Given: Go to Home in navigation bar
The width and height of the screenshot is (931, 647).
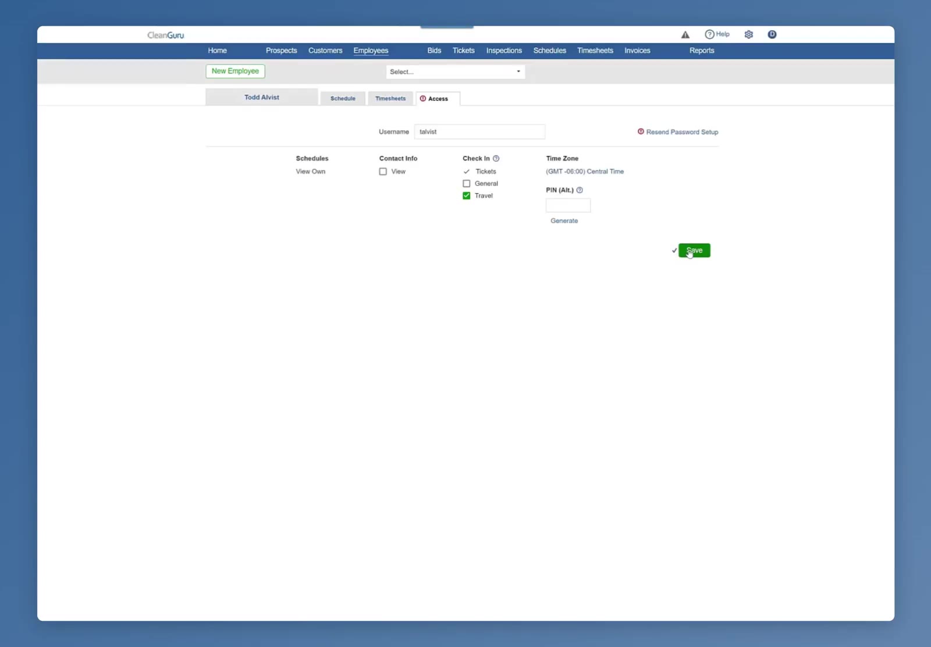Looking at the screenshot, I should pos(218,51).
